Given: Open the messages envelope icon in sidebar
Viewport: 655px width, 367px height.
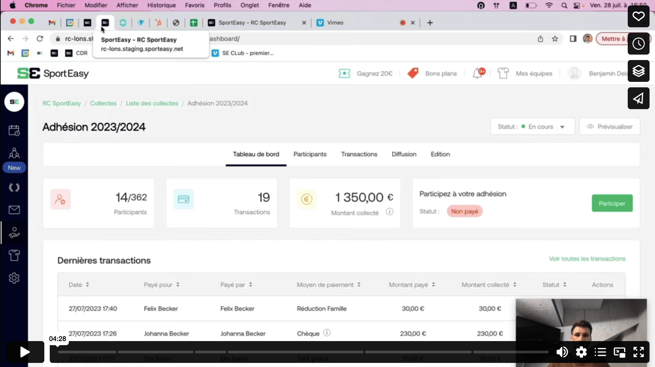Looking at the screenshot, I should [14, 210].
